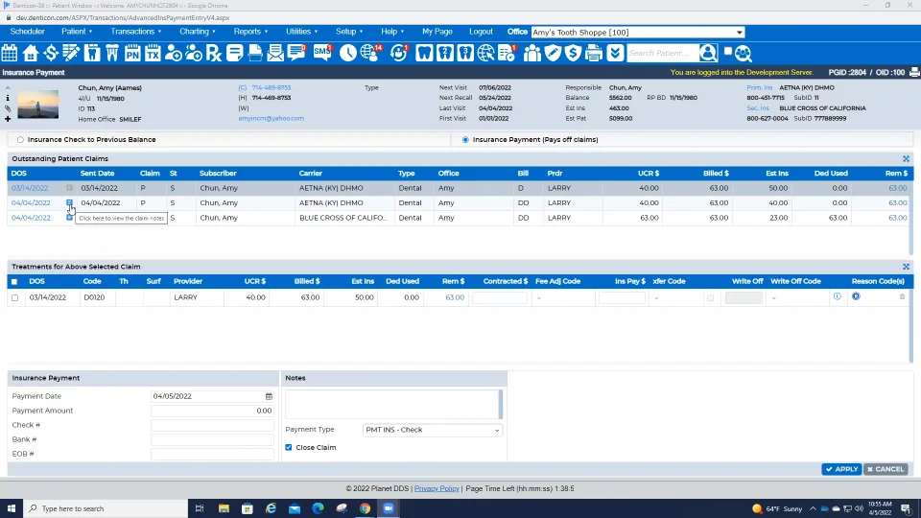Open the chat bubble messages icon
Viewport: 921px width, 518px height.
coord(296,53)
